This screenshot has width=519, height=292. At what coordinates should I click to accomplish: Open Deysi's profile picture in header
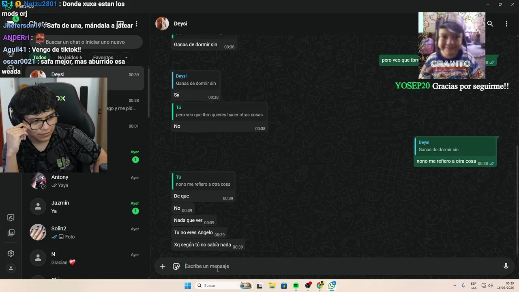tap(162, 24)
